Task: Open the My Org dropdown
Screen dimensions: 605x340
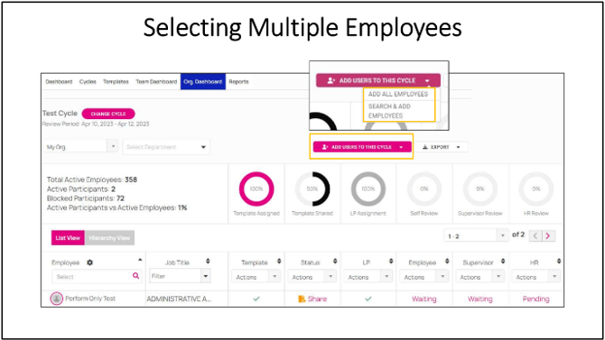Action: pos(80,147)
